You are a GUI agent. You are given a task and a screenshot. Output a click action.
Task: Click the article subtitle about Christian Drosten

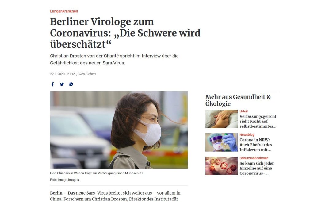point(114,59)
